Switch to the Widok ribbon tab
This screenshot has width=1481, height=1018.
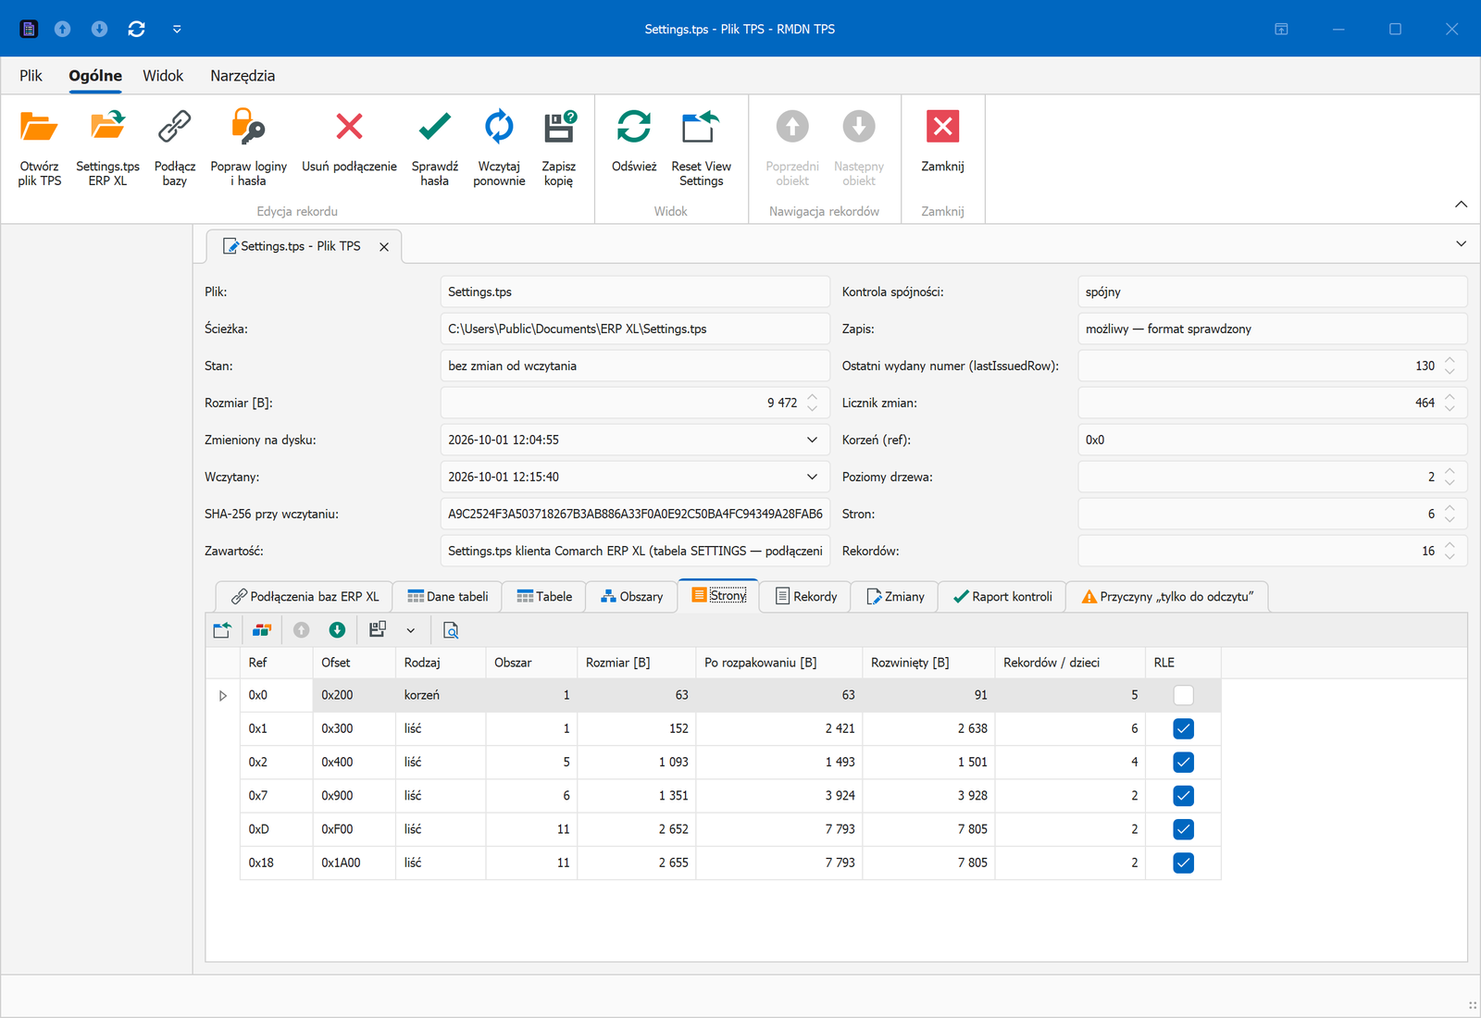[x=163, y=76]
